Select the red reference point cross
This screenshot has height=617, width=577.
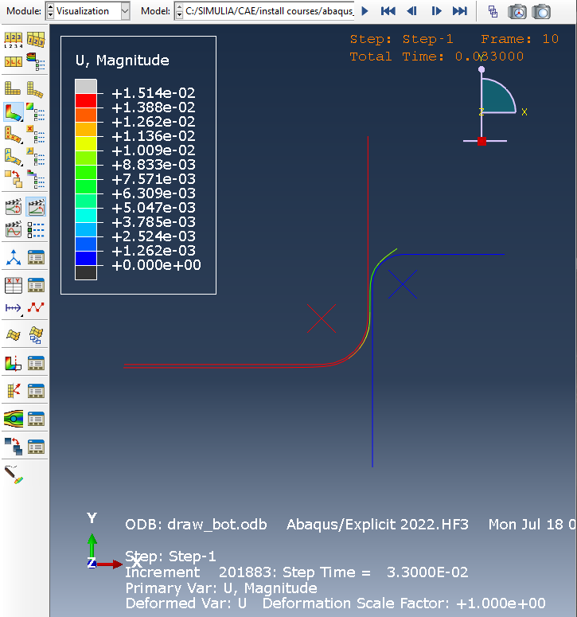point(322,318)
